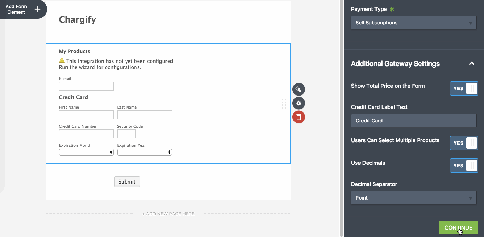
Task: Click the warning triangle icon next to integration message
Action: pos(62,60)
